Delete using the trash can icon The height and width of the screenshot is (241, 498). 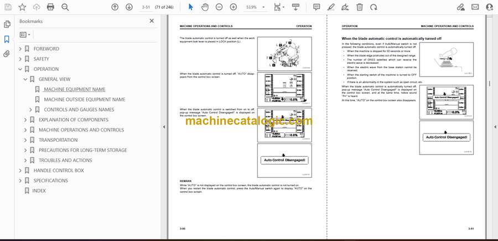pyautogui.click(x=360, y=7)
